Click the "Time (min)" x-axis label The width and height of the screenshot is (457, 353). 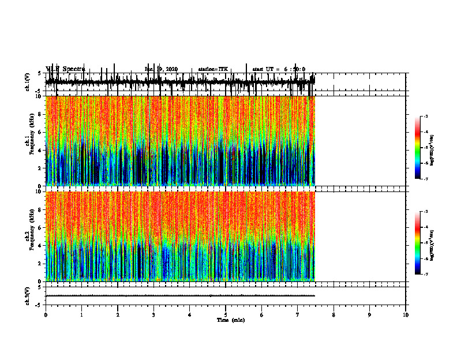tap(231, 320)
